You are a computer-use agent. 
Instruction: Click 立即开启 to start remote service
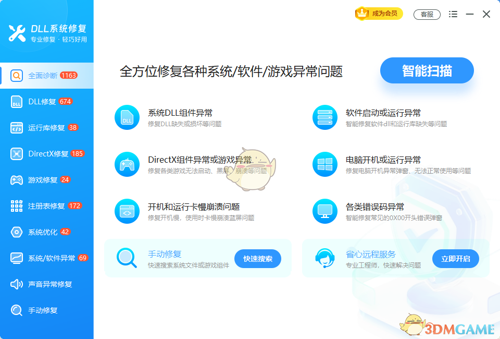point(455,258)
